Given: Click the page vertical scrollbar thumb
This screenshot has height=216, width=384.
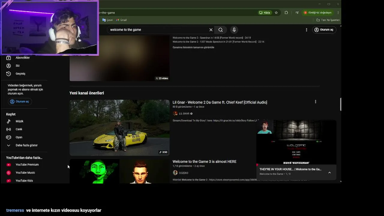Looking at the screenshot, I should (340, 104).
